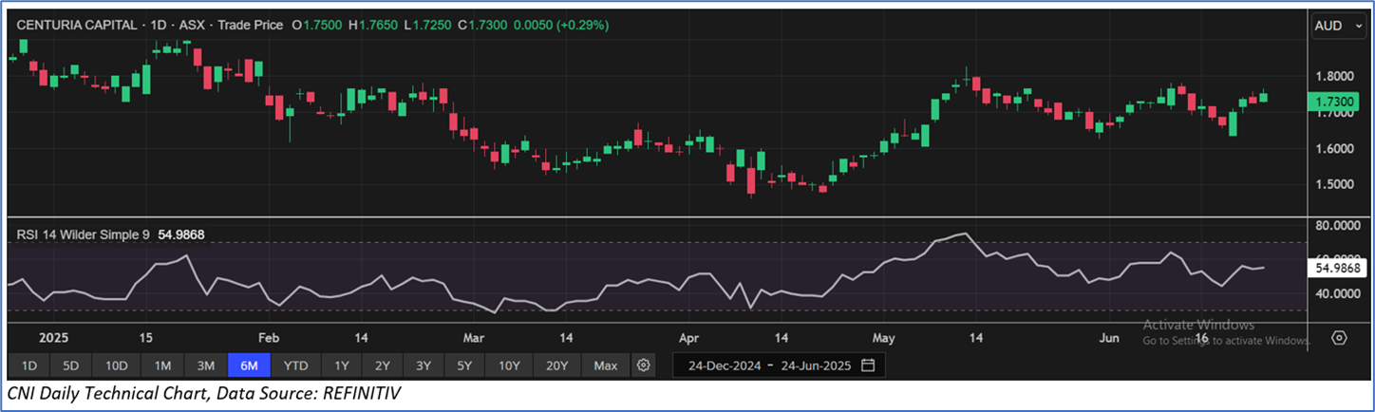Select the 3M period tab
Image resolution: width=1375 pixels, height=412 pixels.
205,365
